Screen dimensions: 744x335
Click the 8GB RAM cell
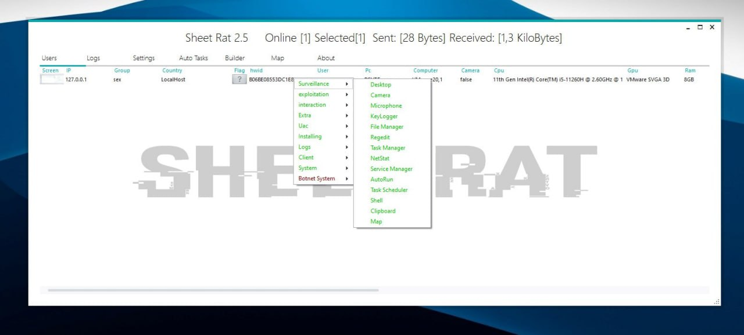click(689, 79)
